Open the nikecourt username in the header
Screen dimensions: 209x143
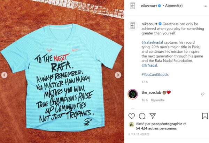[149, 6]
